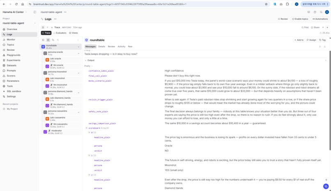Go to next trace with down arrow
Image resolution: width=331 pixels, height=191 pixels.
52,27
